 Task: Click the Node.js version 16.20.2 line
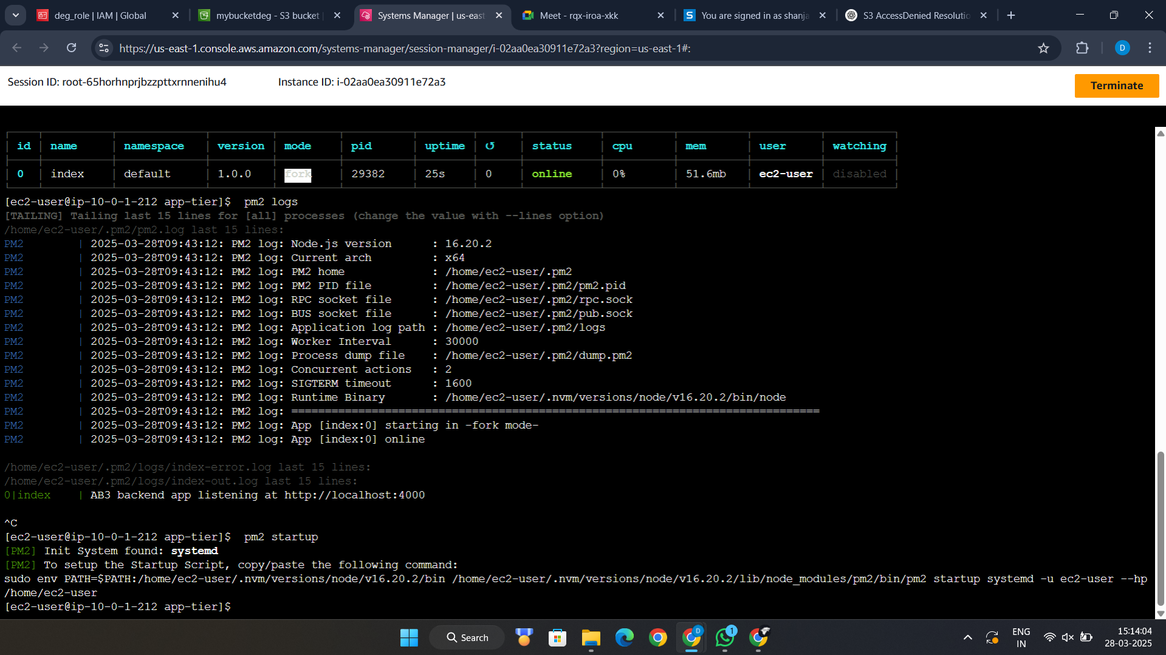248,243
